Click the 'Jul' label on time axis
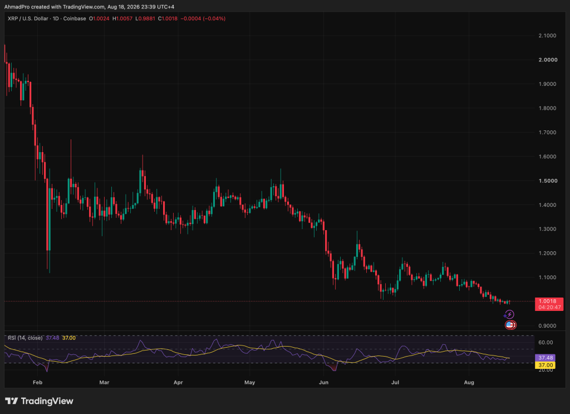 tap(395, 382)
